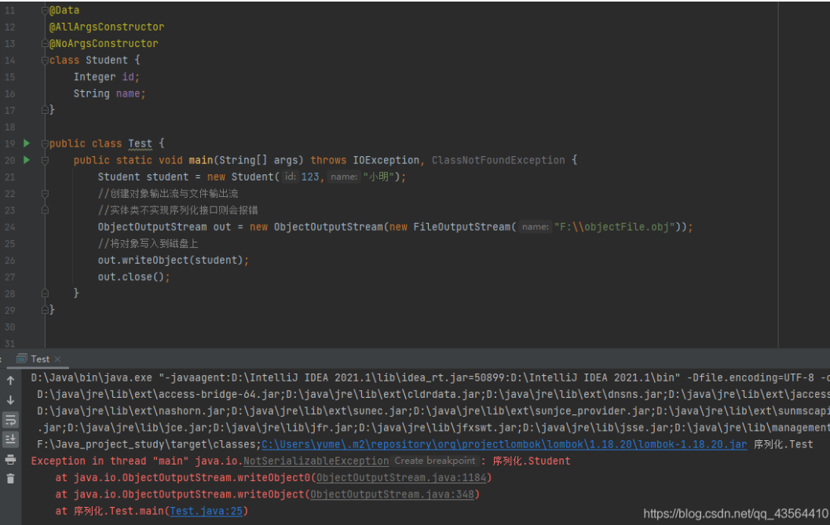
Task: Open ObjectOutputStream.java:348 stack trace link
Action: click(x=393, y=494)
